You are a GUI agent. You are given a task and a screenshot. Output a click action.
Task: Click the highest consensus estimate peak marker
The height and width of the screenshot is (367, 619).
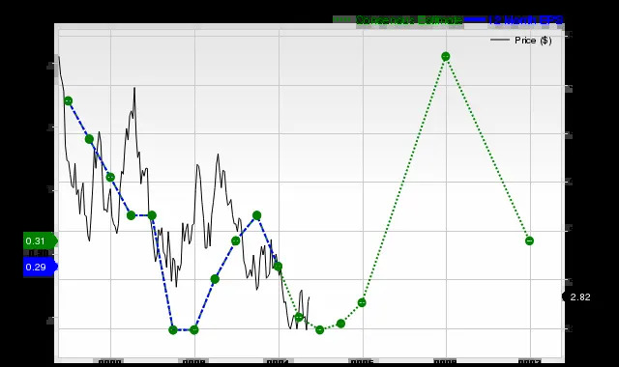(x=445, y=56)
